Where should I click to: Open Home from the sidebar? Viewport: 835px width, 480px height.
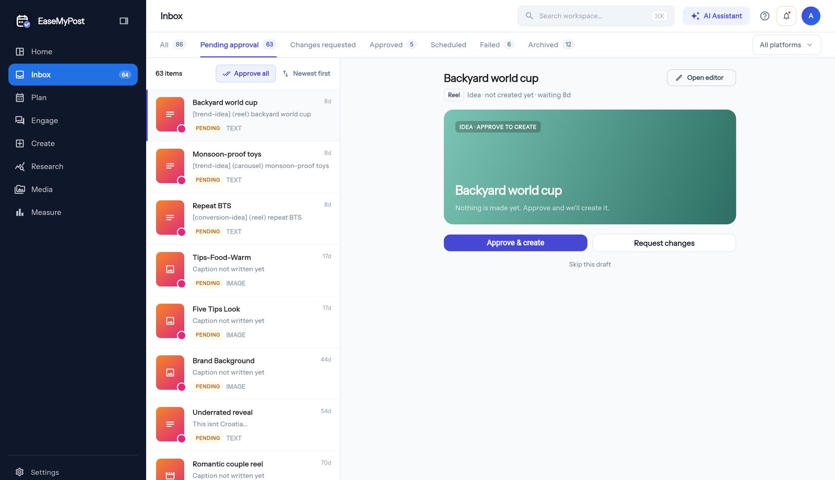73,52
